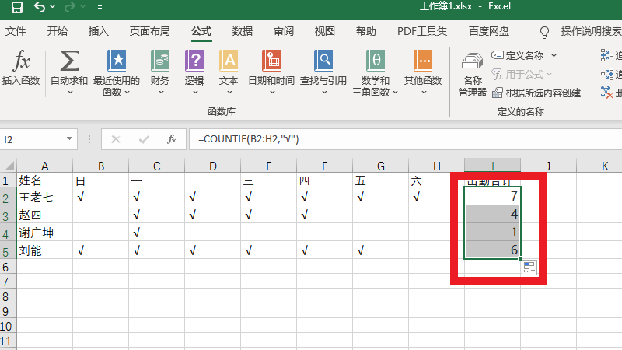Open Recently Used Functions (最近使用的函数) star icon
The image size is (622, 350).
117,62
